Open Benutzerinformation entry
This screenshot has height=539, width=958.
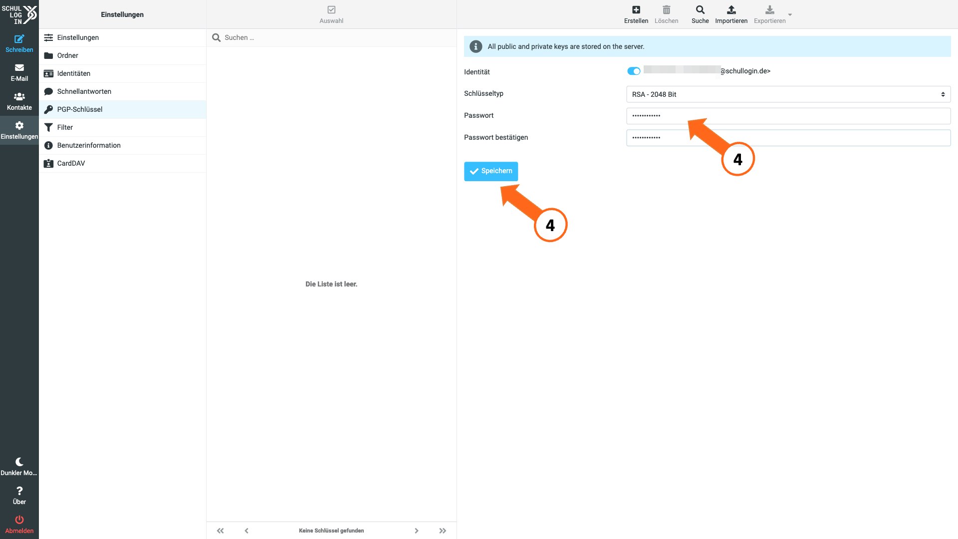(122, 145)
